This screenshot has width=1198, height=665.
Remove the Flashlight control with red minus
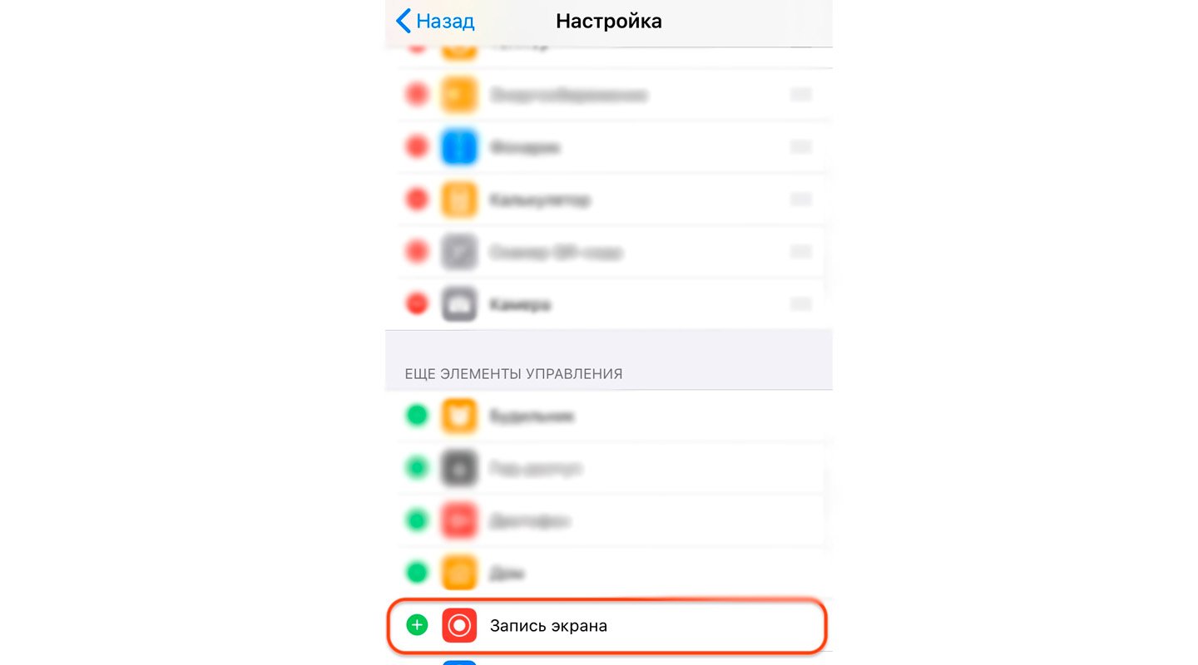(417, 147)
